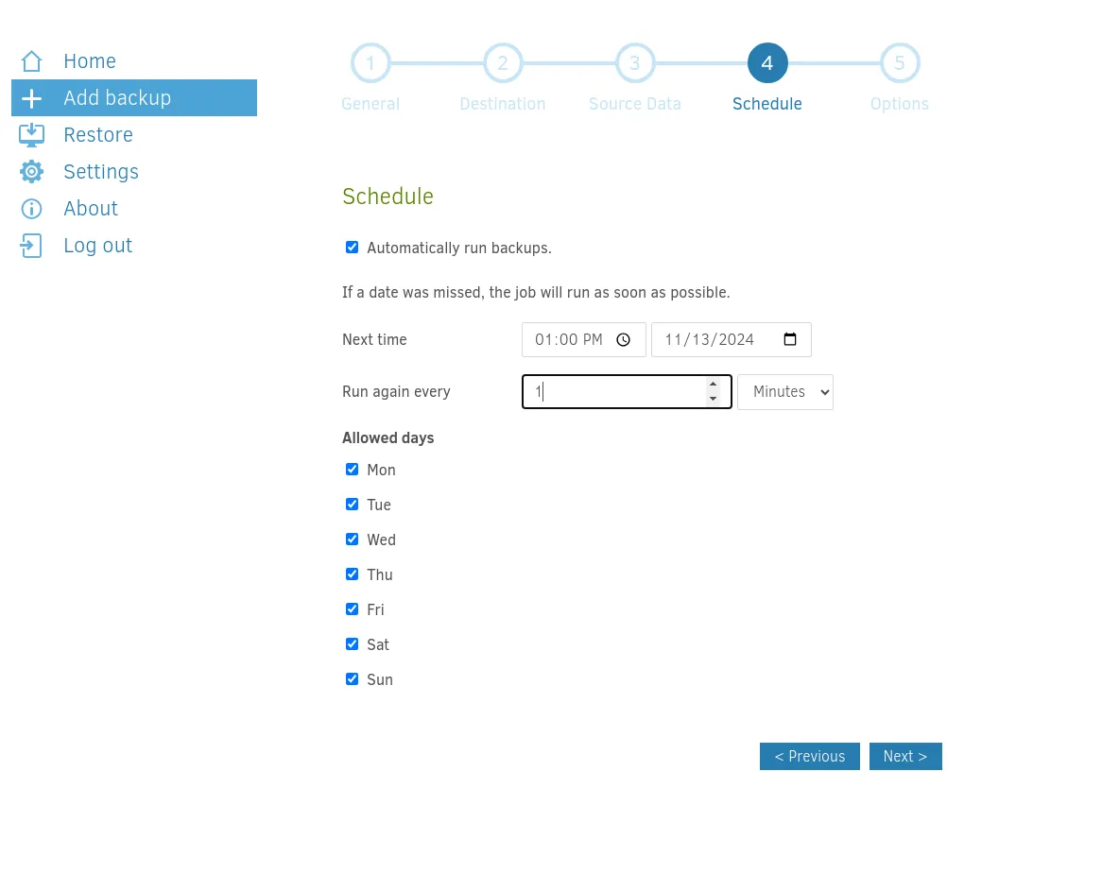Screen dimensions: 1102x874
Task: Focus the 11/13/2024 date field
Action: (732, 340)
